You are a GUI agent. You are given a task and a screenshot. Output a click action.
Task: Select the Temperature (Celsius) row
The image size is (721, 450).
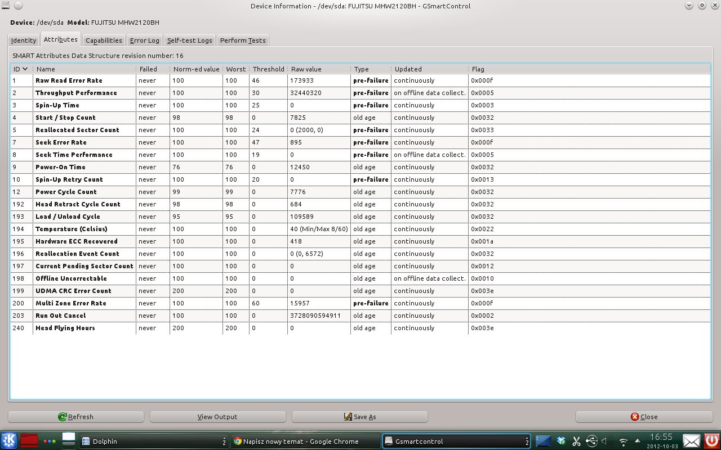pos(360,229)
